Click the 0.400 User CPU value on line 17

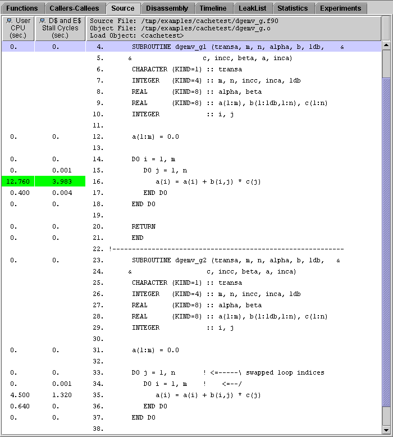pyautogui.click(x=20, y=193)
